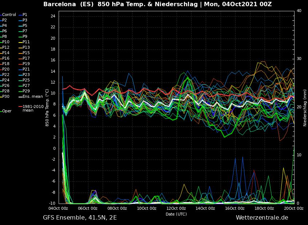308x225 pixels.
Task: Open the Wetterzentrale.de credit text
Action: [x=262, y=217]
